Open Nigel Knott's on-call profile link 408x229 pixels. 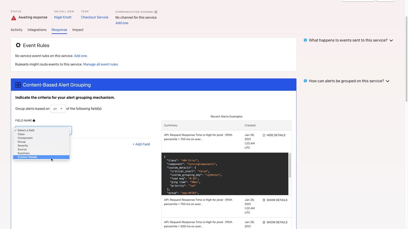coord(63,17)
